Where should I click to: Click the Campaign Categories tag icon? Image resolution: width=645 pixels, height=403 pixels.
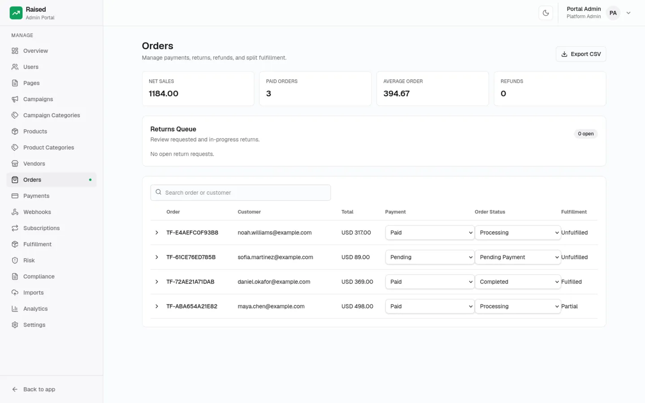(x=15, y=115)
